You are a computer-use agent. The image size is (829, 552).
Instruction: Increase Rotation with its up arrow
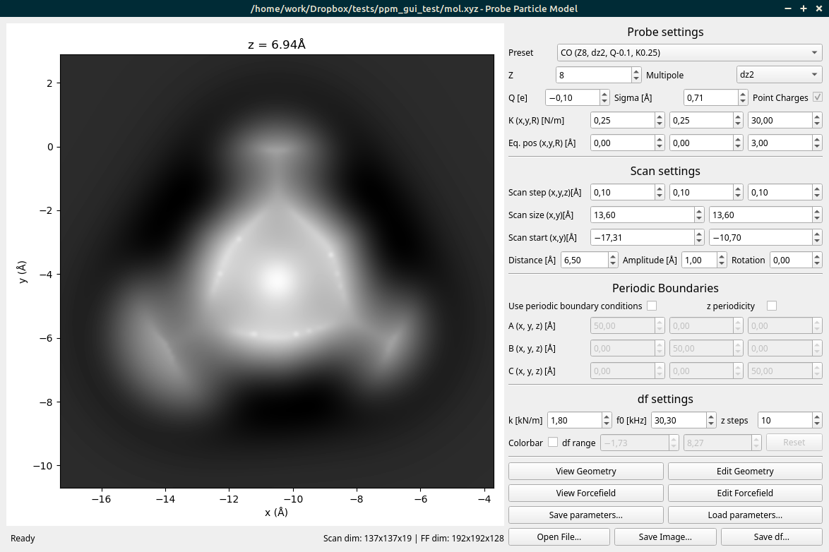[818, 256]
